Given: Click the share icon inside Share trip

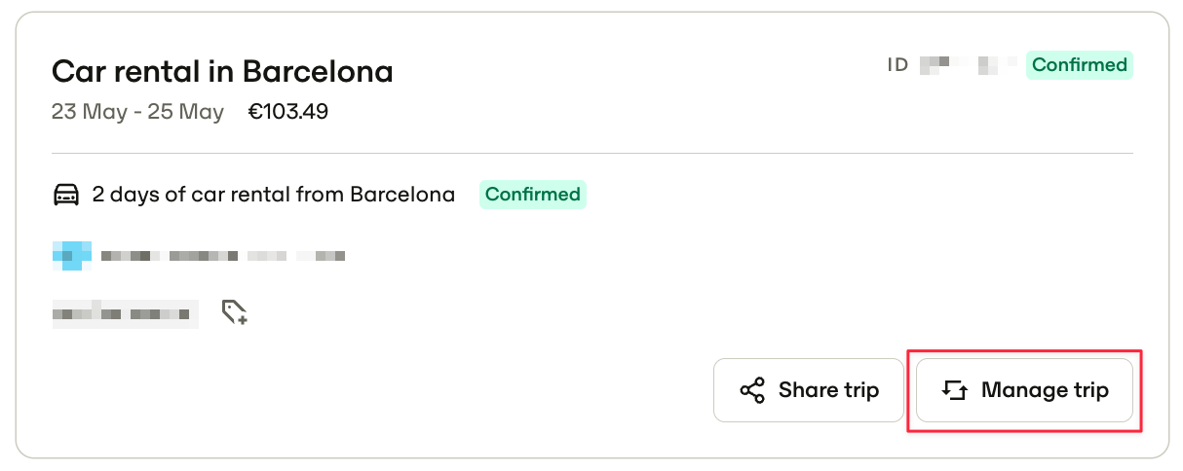Looking at the screenshot, I should click(x=752, y=391).
